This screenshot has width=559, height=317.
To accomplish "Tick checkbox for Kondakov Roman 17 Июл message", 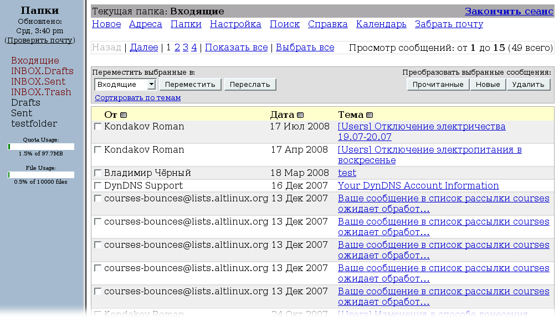I will click(x=98, y=127).
